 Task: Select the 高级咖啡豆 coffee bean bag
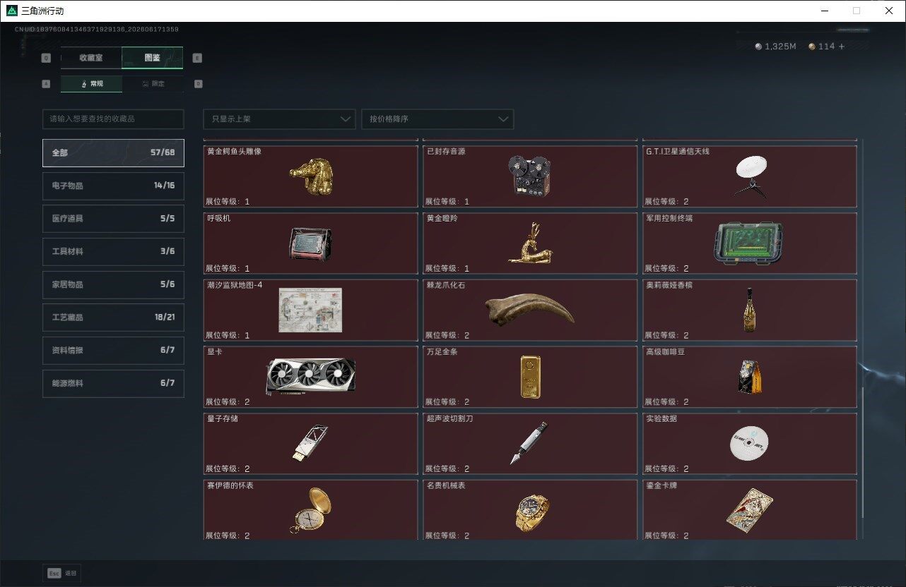click(750, 377)
